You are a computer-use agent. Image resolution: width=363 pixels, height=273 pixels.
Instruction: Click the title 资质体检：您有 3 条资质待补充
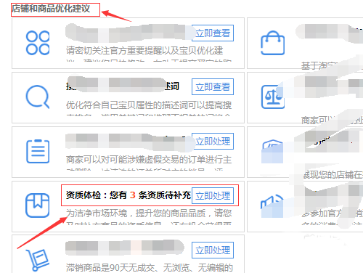click(x=129, y=195)
